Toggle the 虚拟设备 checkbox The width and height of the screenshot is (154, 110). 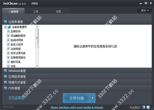click(x=8, y=62)
